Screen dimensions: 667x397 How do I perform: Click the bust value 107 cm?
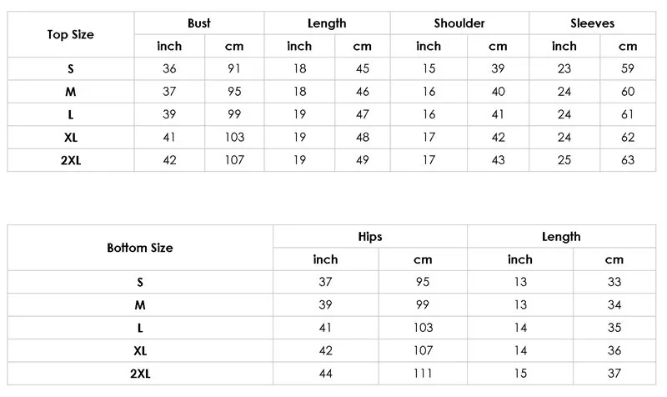pos(234,160)
